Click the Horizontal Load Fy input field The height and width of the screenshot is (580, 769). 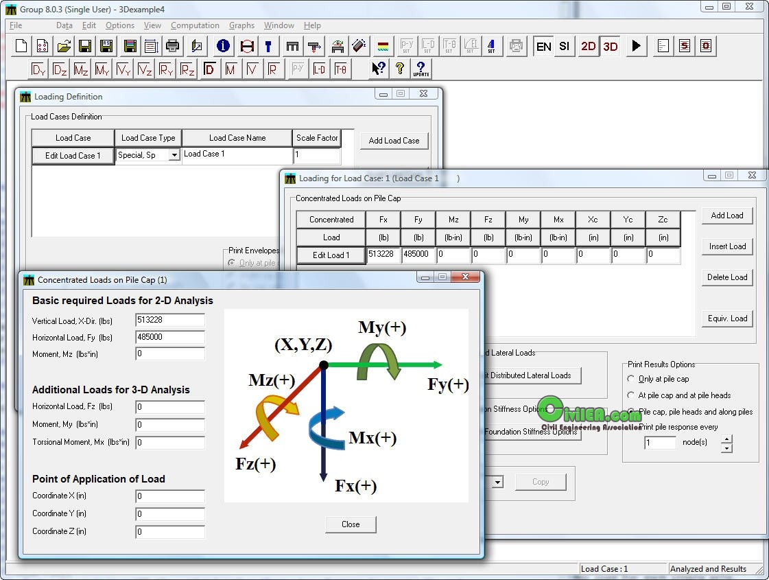pyautogui.click(x=169, y=337)
